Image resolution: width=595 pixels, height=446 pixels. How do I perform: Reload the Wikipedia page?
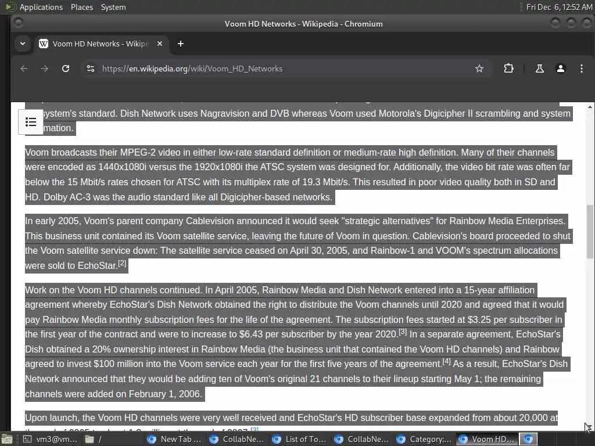coord(66,69)
